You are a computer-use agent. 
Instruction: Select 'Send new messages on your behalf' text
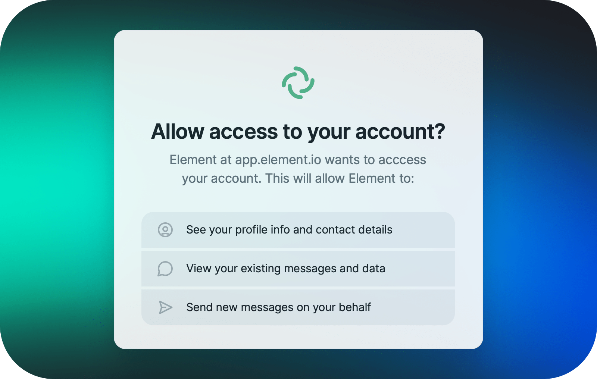pos(278,307)
